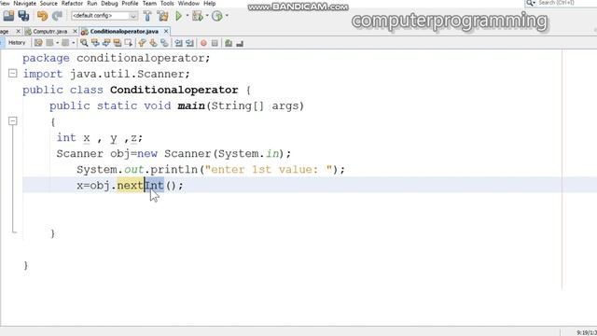The image size is (597, 336).
Task: Click the 'main' method name
Action: click(191, 105)
